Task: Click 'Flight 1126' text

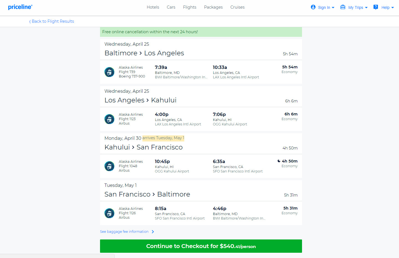Action: [127, 213]
